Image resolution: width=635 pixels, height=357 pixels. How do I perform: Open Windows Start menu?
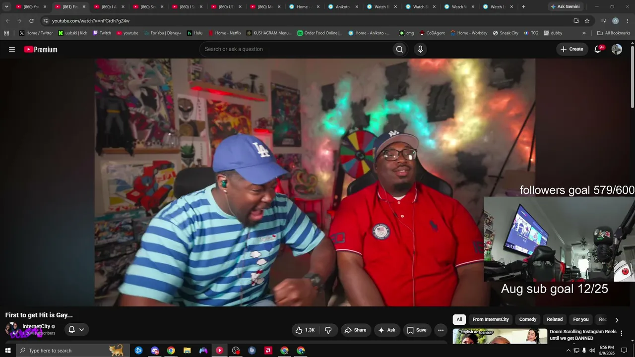pos(7,351)
